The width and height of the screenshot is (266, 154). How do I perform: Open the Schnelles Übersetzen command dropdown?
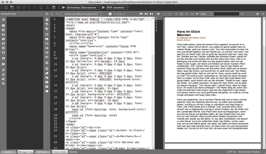pyautogui.click(x=83, y=7)
